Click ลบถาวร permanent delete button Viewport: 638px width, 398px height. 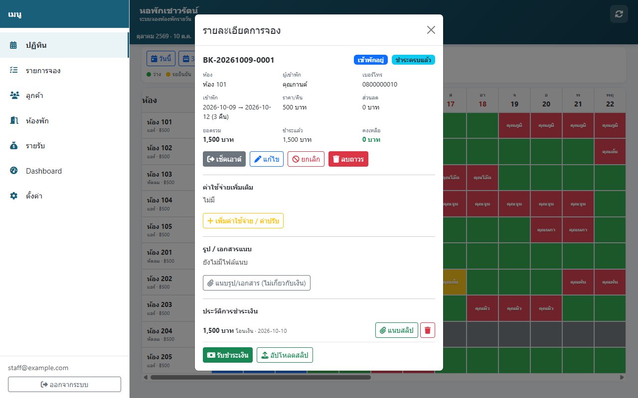click(348, 159)
